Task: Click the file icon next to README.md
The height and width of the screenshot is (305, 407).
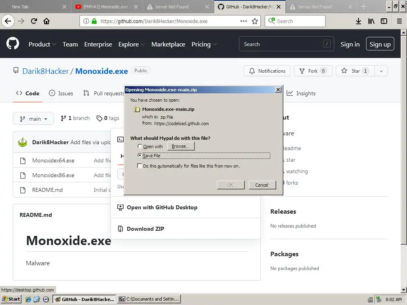Action: click(23, 190)
